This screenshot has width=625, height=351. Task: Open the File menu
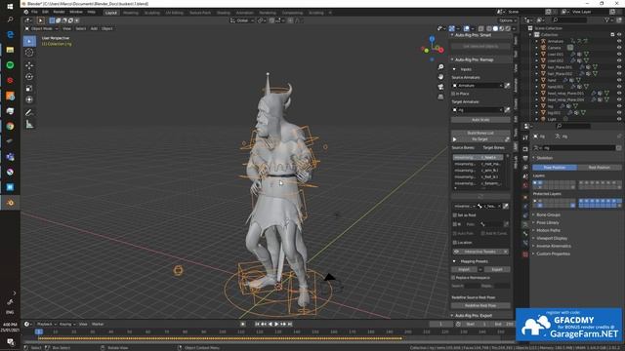(x=34, y=12)
